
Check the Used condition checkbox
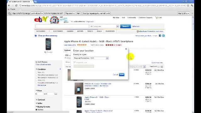[36, 80]
